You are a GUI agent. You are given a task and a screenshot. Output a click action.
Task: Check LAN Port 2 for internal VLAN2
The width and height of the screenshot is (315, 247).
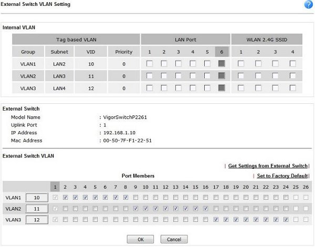pos(164,76)
